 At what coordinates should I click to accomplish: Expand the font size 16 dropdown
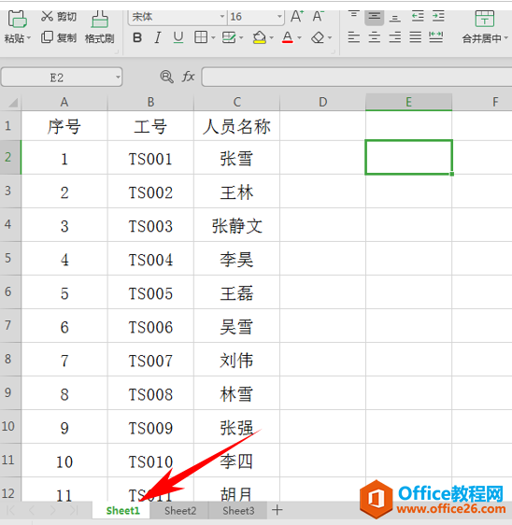(279, 17)
